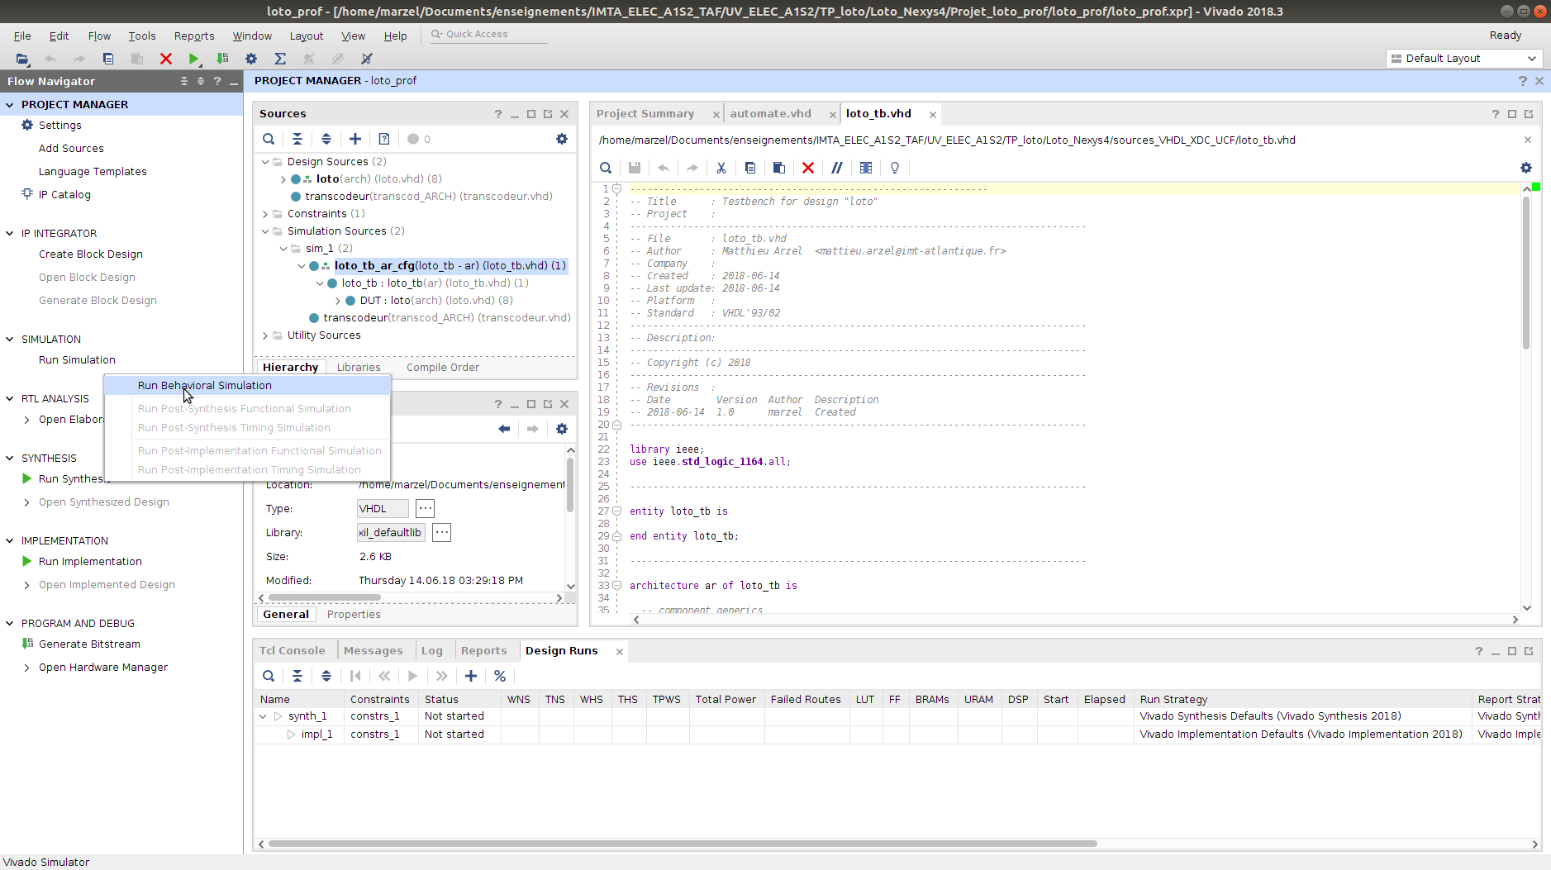Click percent icon in Design Runs toolbar
1551x870 pixels.
(500, 676)
